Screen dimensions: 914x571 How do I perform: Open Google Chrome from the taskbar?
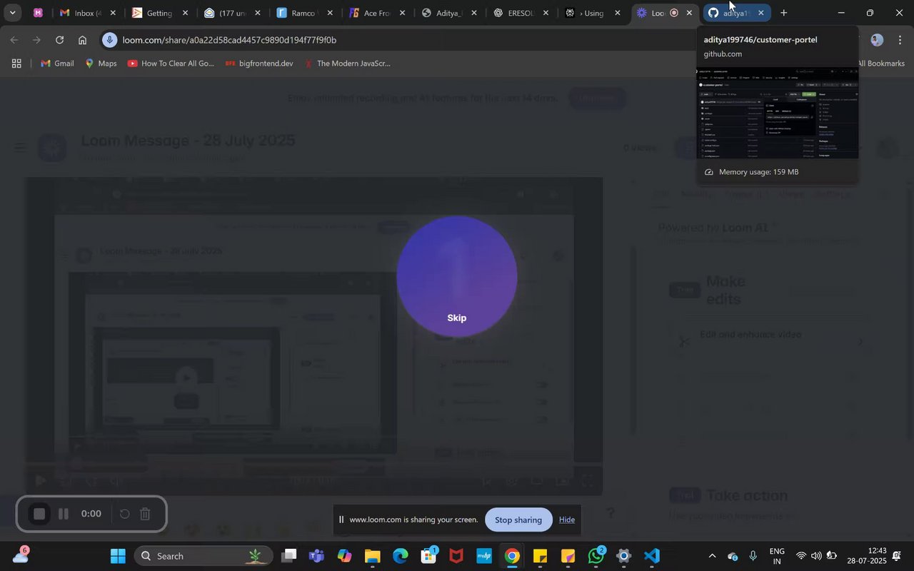tap(512, 556)
